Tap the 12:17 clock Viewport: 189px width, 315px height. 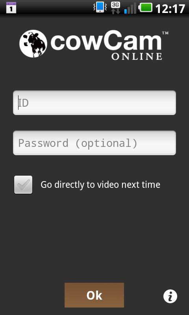[170, 8]
